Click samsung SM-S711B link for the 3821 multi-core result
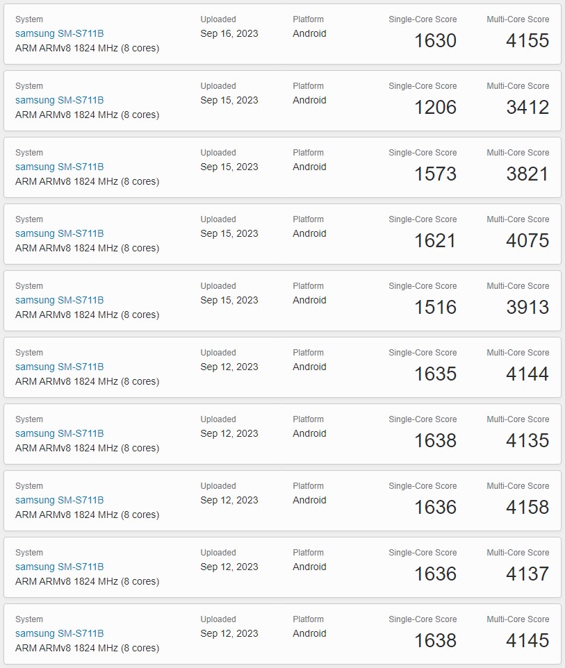The image size is (565, 668). tap(59, 167)
